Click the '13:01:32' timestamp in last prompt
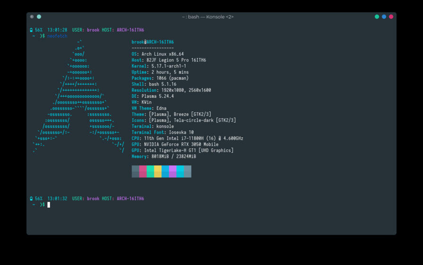 click(x=57, y=198)
